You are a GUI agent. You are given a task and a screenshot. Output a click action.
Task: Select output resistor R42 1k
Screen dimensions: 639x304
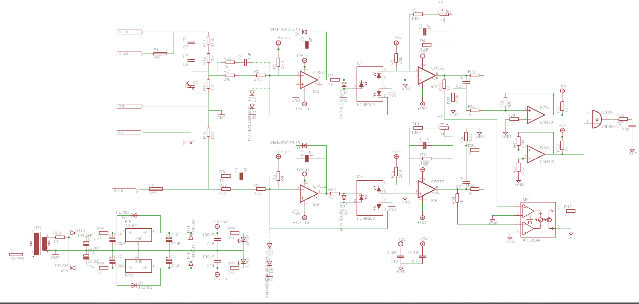coord(571,211)
